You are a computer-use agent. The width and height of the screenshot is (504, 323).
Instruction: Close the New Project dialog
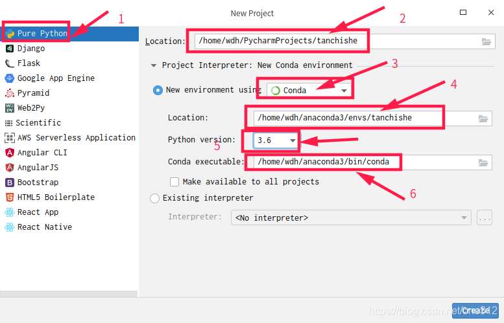(x=491, y=12)
